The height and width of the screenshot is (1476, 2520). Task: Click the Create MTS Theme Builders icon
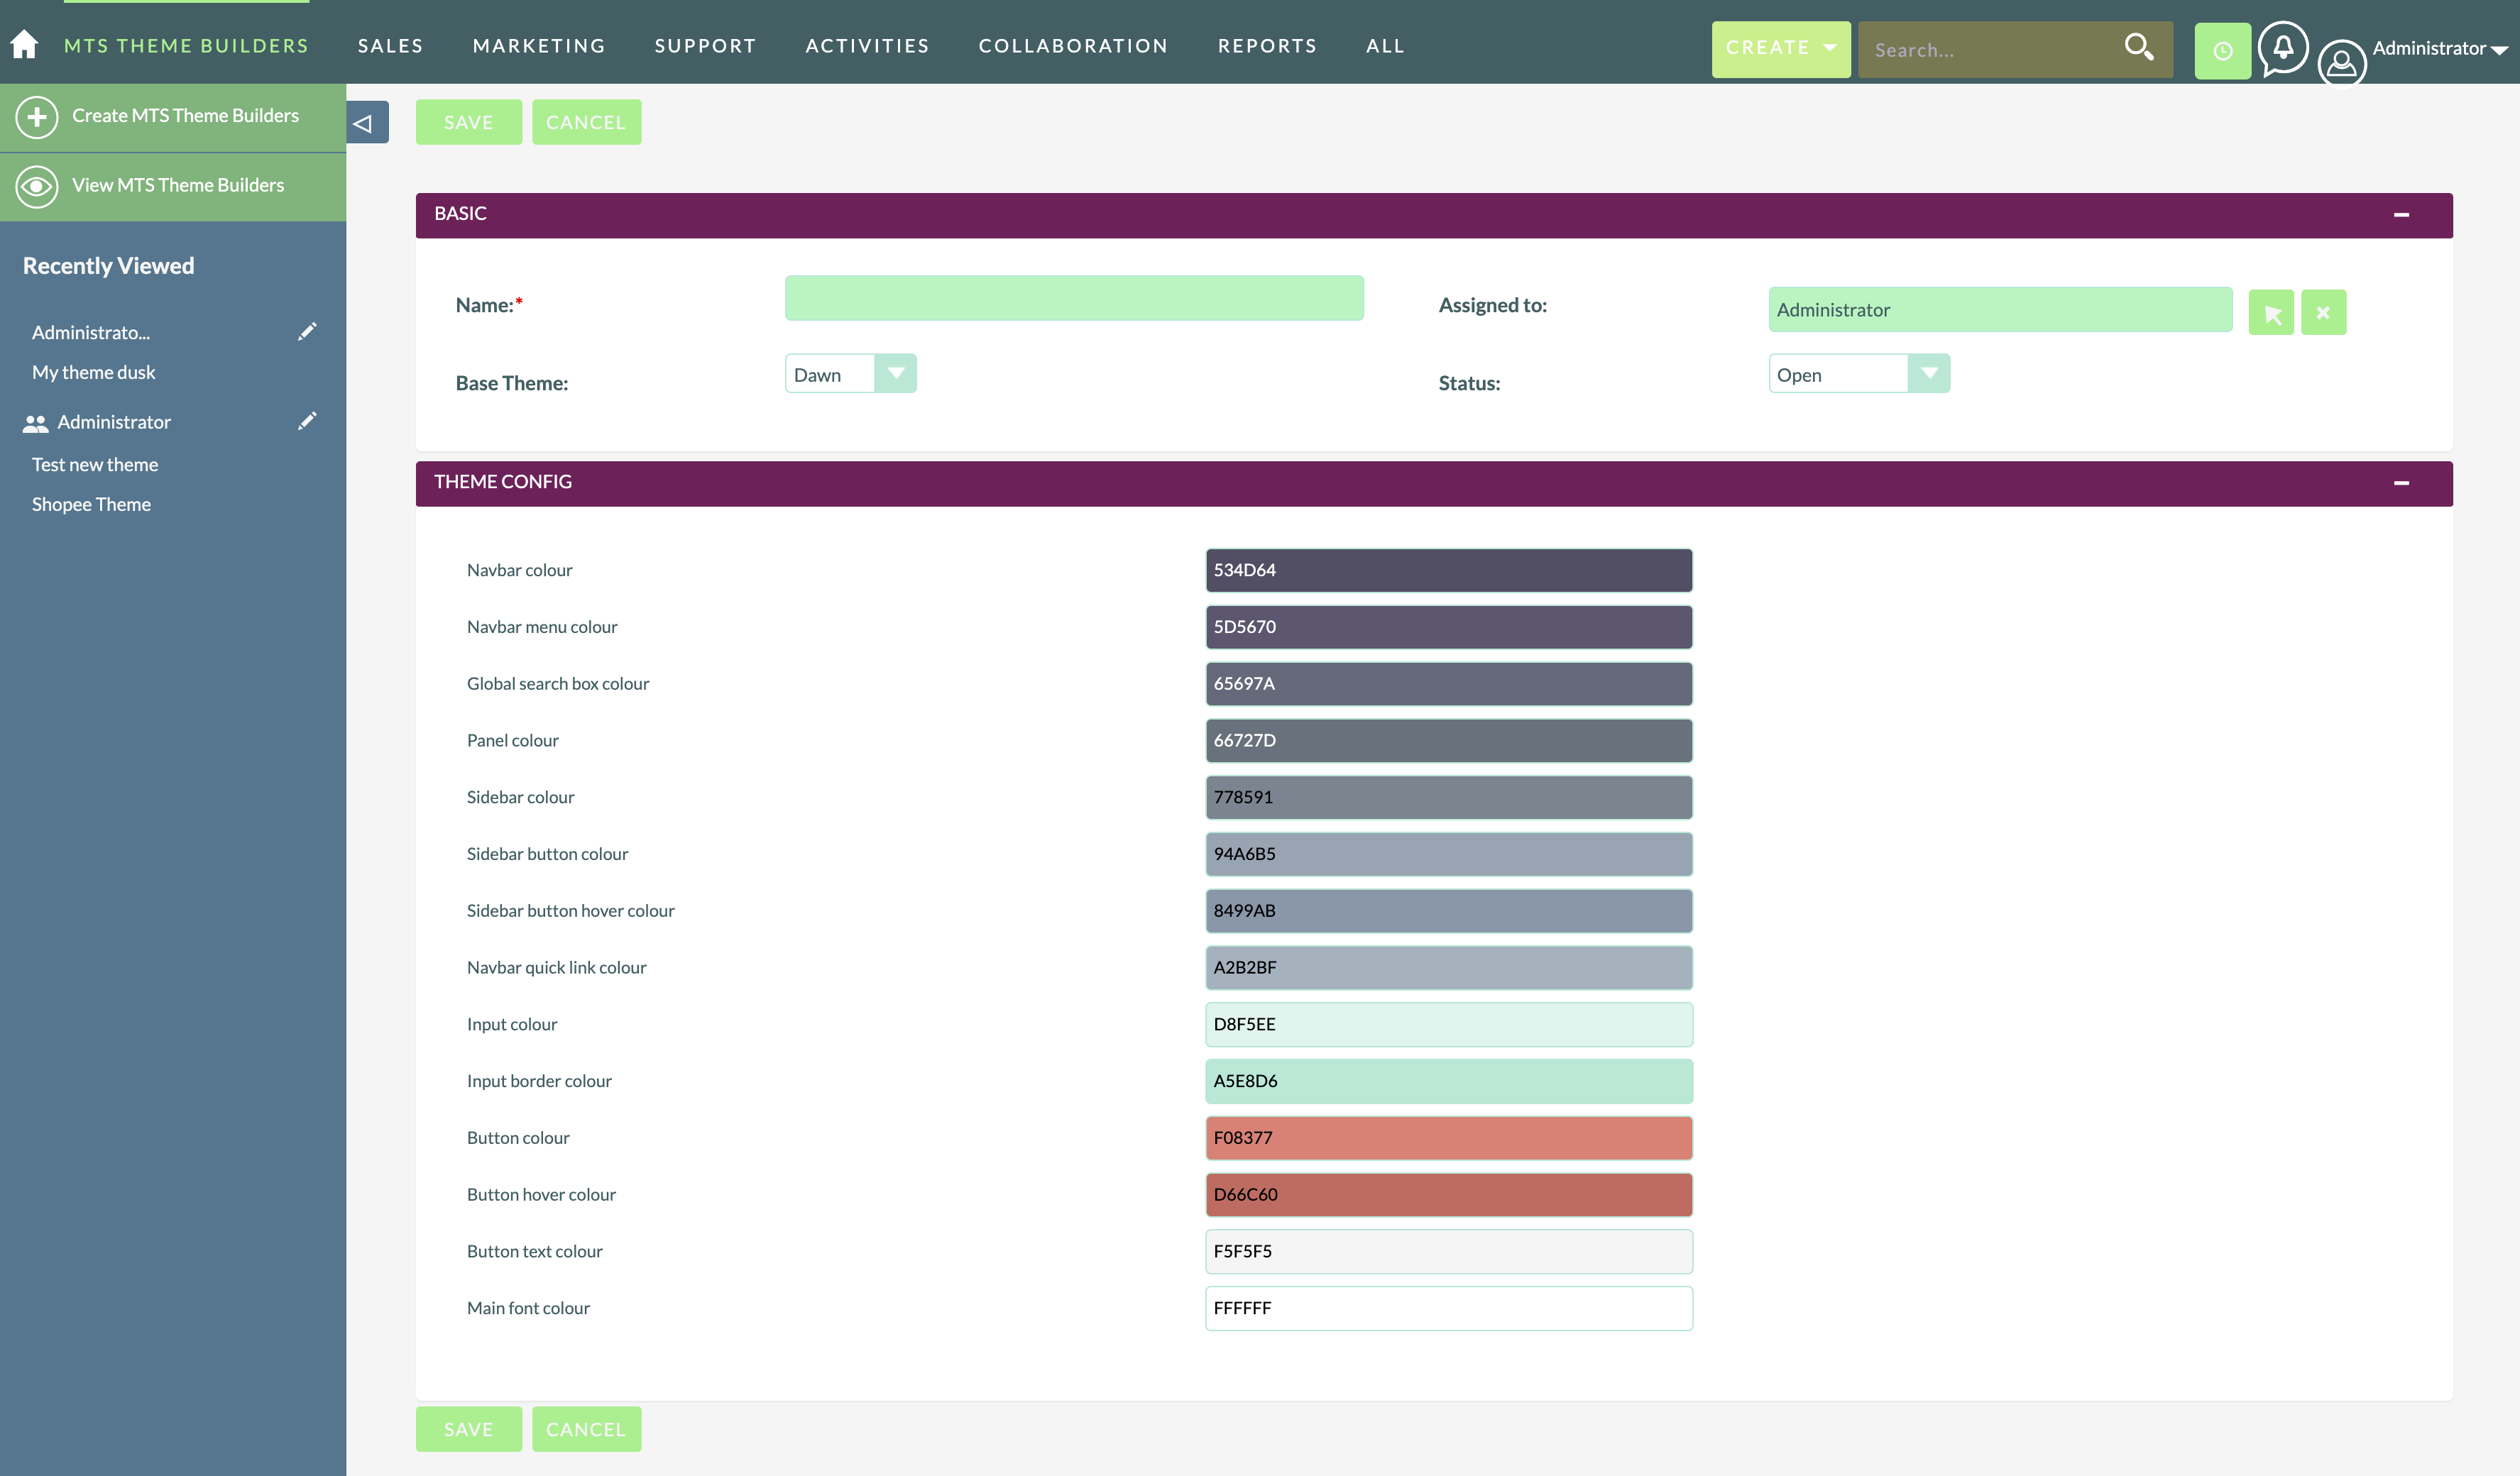(x=37, y=116)
